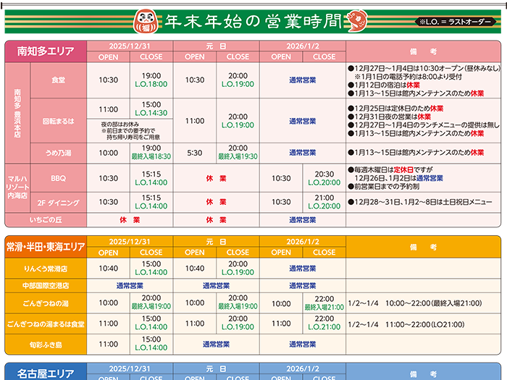The width and height of the screenshot is (507, 380).
Task: Click the vertical 南知多豊浜本店 store label
Action: pos(17,112)
